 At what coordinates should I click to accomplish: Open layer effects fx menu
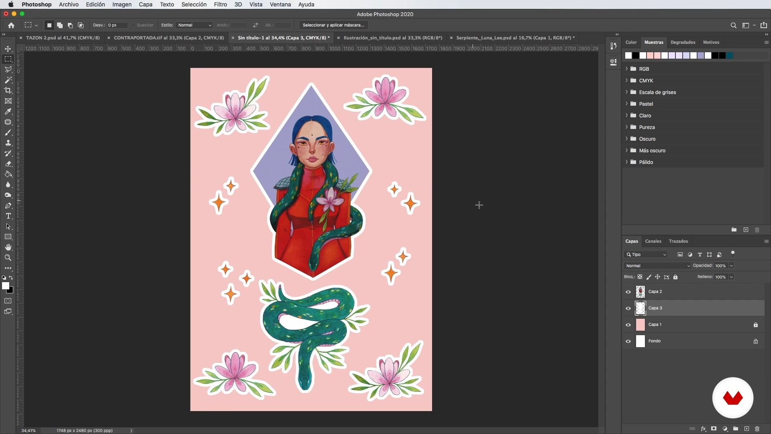click(x=704, y=429)
